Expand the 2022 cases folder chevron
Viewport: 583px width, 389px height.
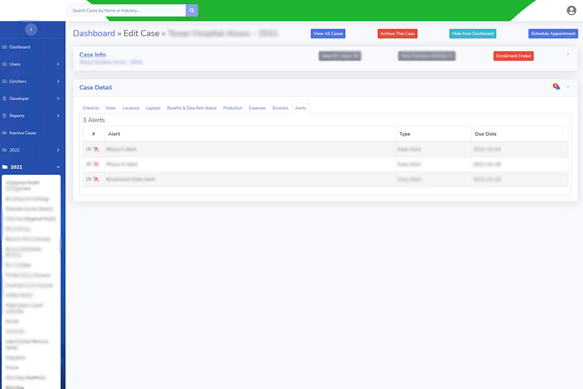58,150
